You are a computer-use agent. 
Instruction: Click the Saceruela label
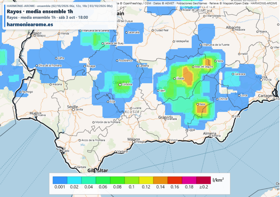(133, 32)
